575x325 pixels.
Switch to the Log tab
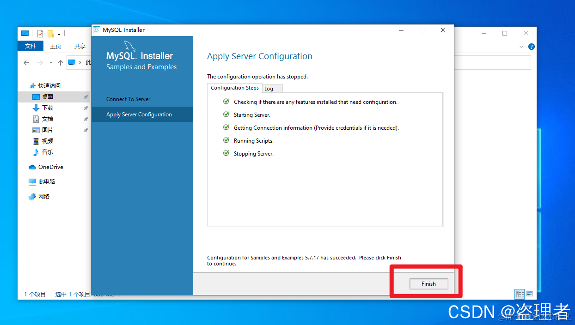click(x=272, y=88)
